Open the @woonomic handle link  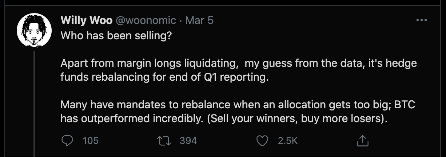146,20
